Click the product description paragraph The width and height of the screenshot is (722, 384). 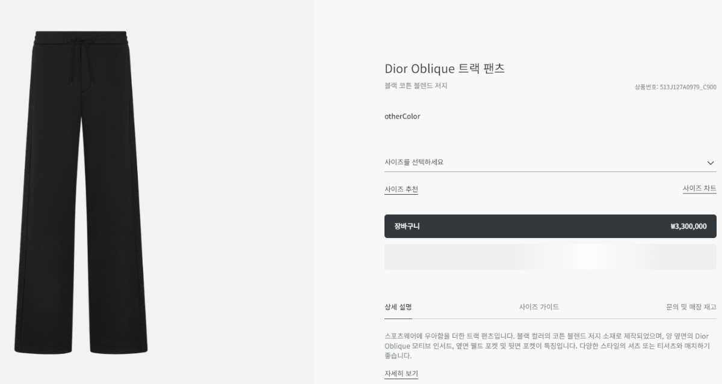click(x=546, y=346)
